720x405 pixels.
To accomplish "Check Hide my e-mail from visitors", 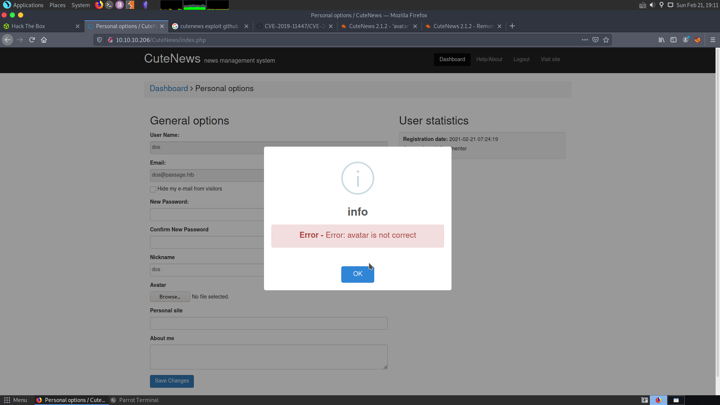I will coord(153,189).
